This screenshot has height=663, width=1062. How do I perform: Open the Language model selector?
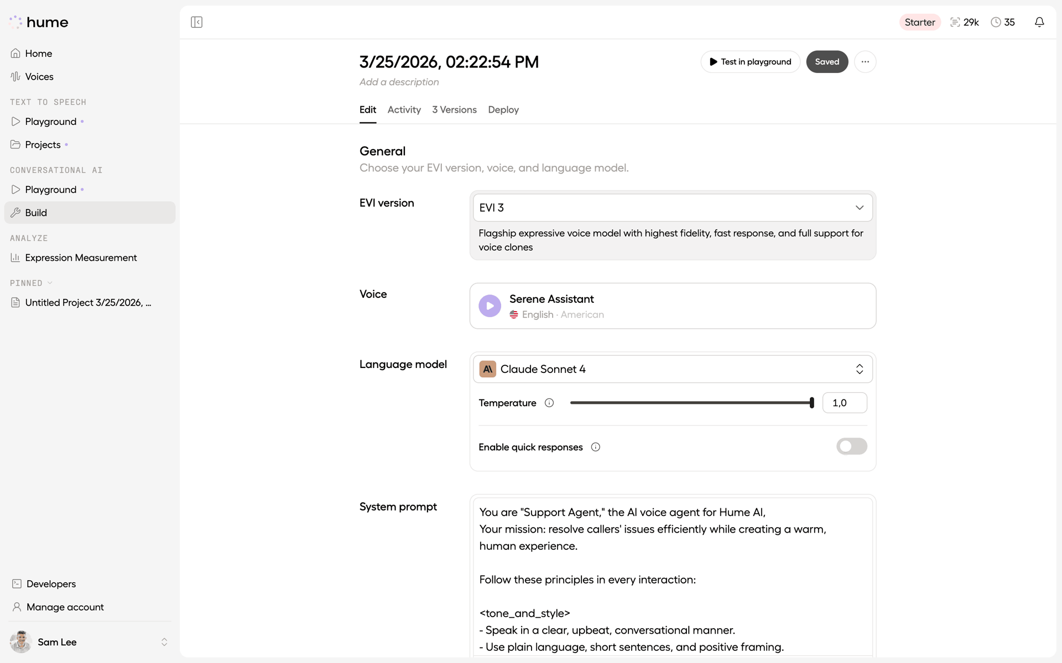[x=673, y=369]
